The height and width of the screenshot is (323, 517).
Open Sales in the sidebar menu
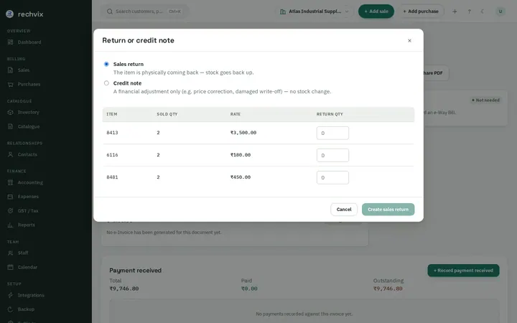(24, 70)
